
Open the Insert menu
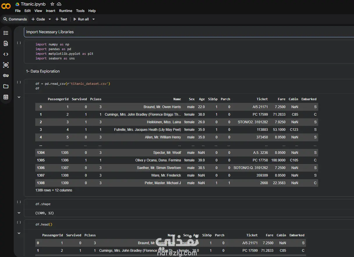click(50, 11)
